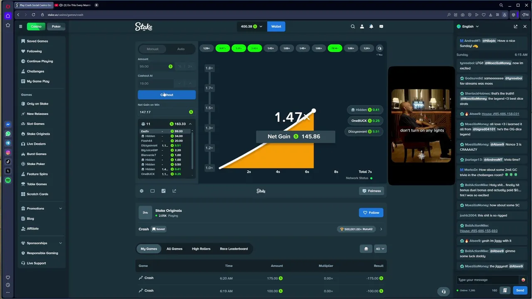The width and height of the screenshot is (532, 299).
Task: Click the pop-out game icon next to live stats
Action: [x=174, y=191]
